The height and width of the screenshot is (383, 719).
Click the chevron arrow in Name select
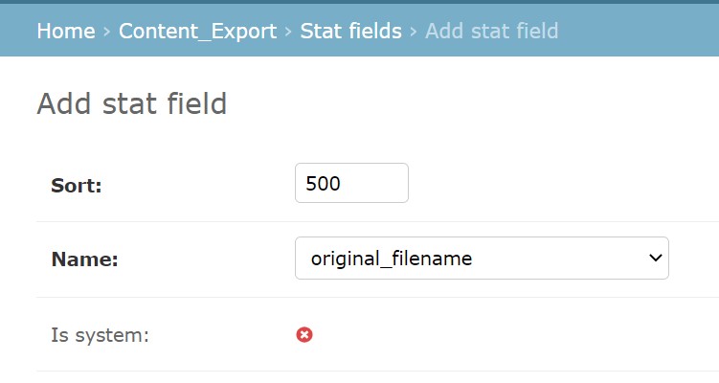655,258
